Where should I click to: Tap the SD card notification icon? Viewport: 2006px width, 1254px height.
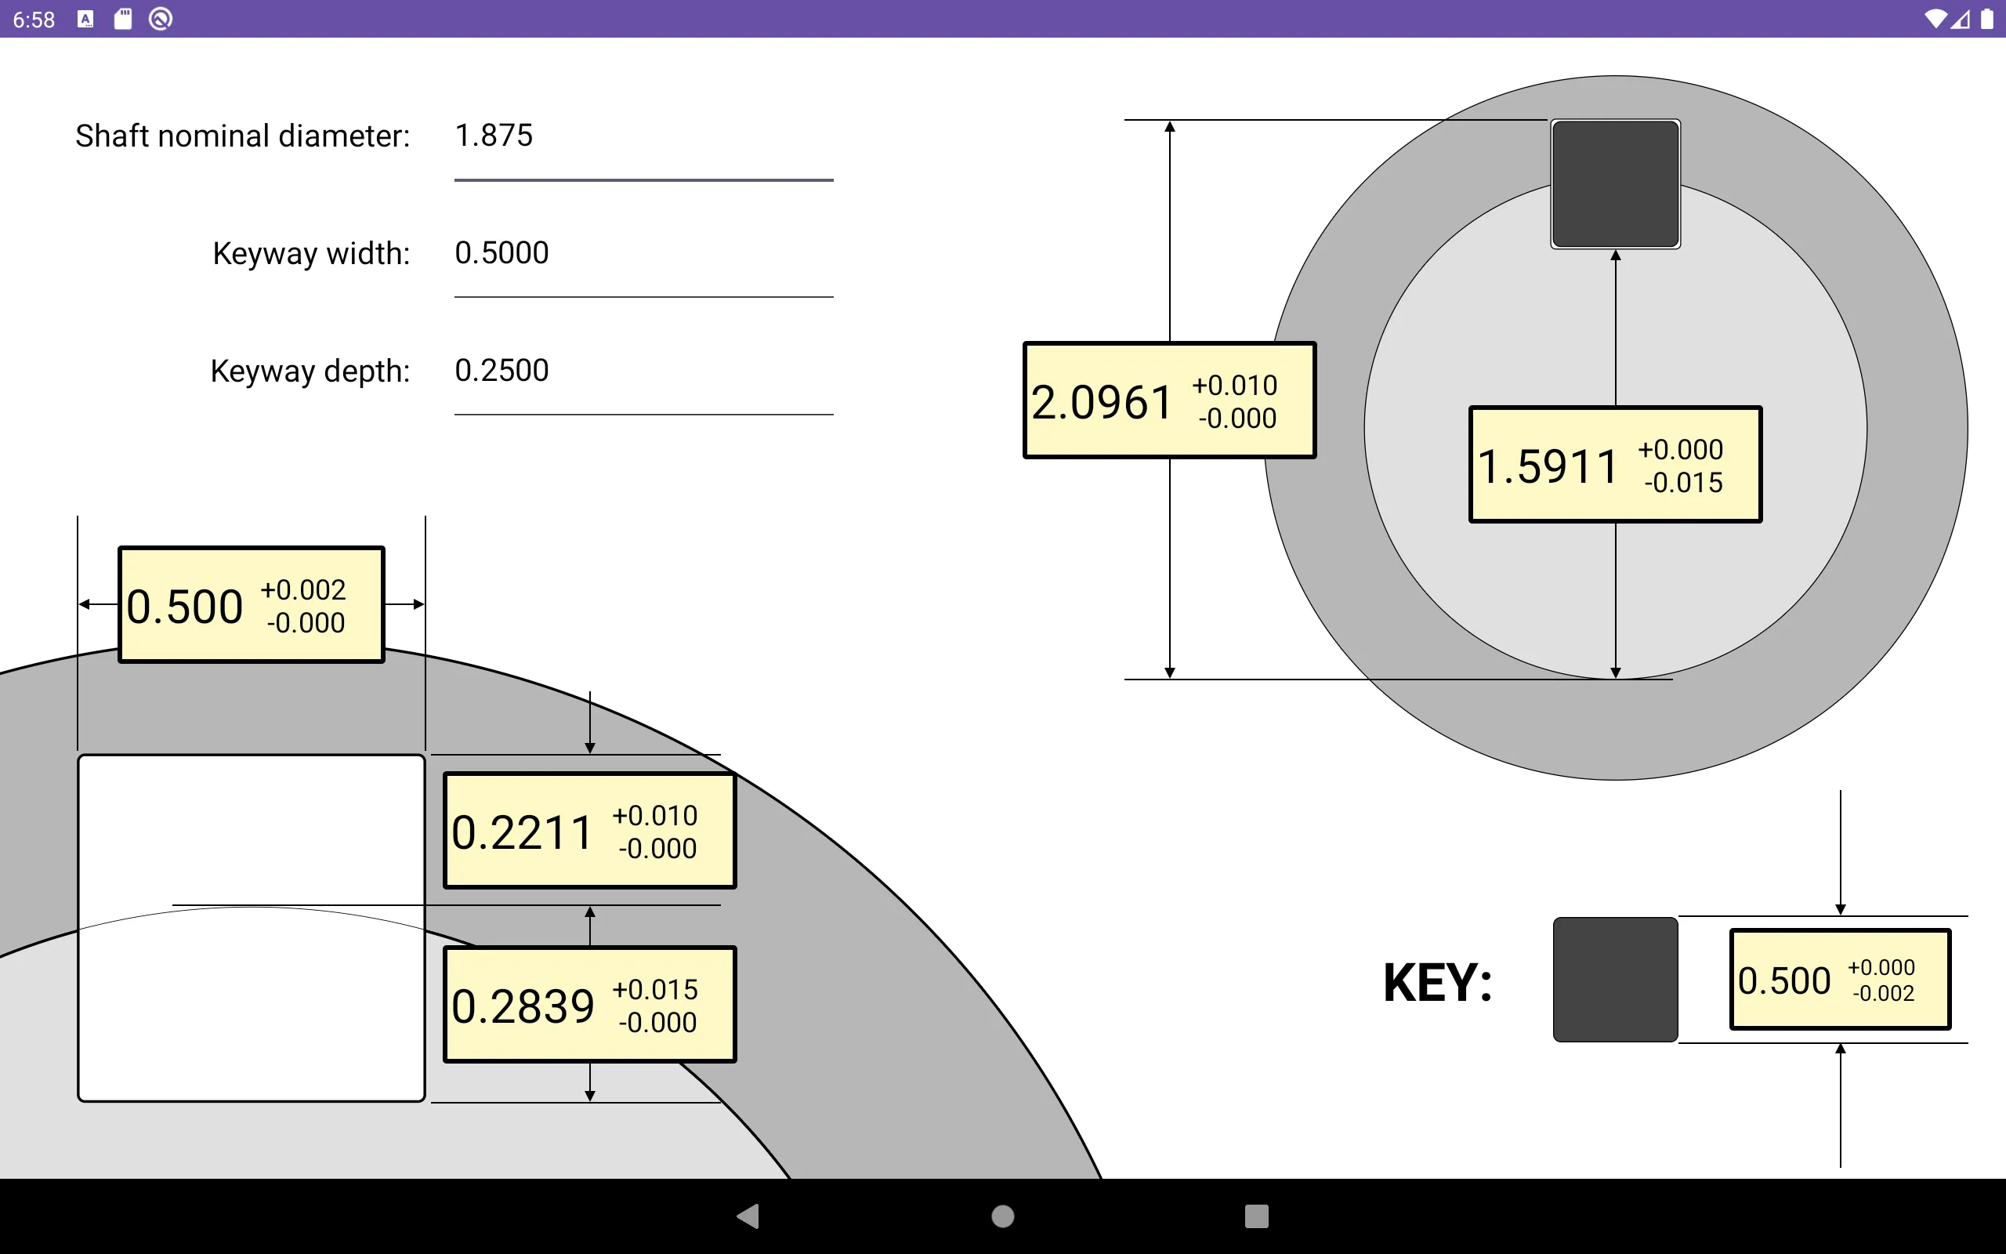[123, 19]
